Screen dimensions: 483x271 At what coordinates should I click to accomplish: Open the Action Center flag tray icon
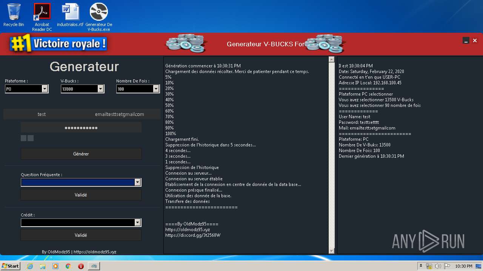coord(447,266)
